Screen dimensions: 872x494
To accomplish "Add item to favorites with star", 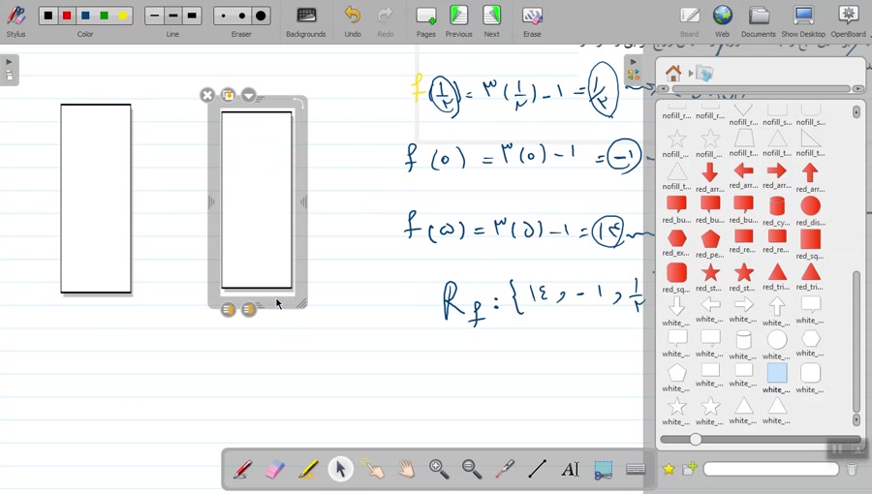I will pos(669,469).
